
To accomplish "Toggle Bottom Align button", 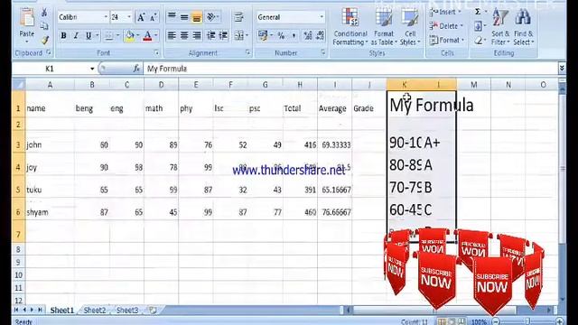I will coord(197,17).
